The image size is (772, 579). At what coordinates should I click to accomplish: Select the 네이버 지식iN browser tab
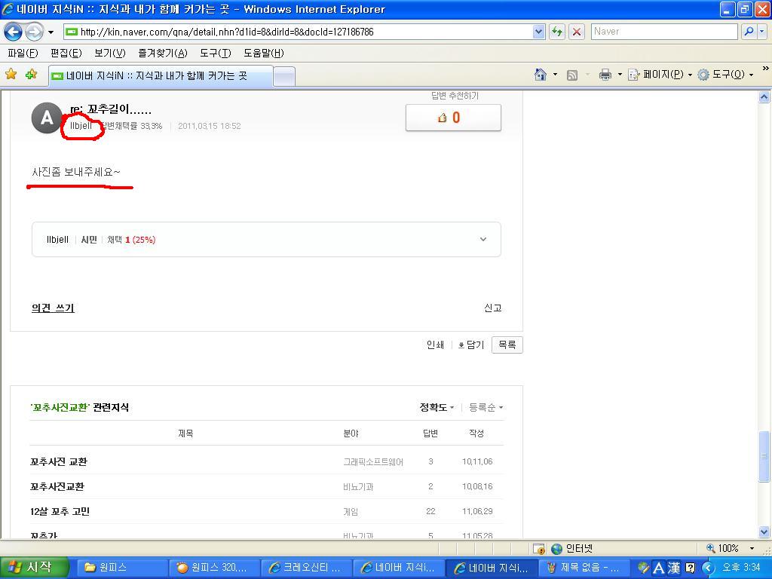(x=161, y=76)
